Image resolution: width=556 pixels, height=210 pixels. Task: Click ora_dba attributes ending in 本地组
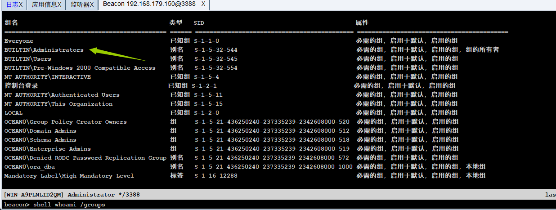421,167
